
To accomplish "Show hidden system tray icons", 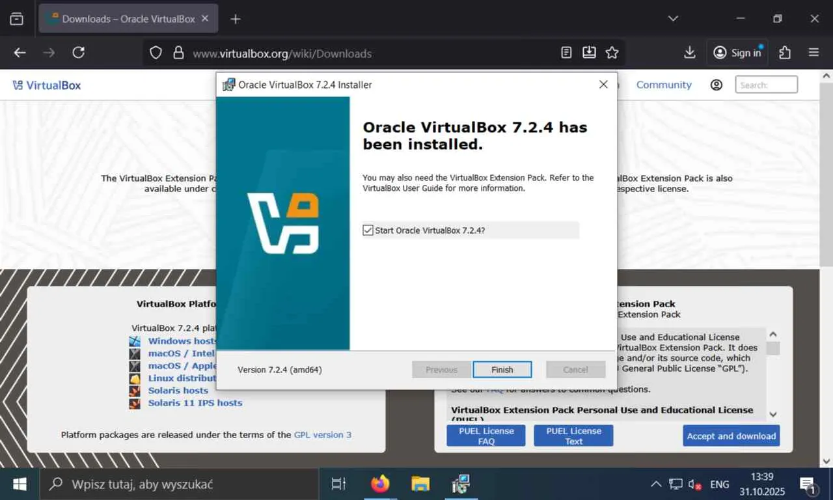I will pos(656,484).
